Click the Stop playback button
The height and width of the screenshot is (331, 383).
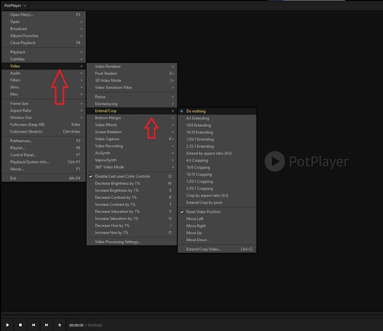tap(21, 325)
